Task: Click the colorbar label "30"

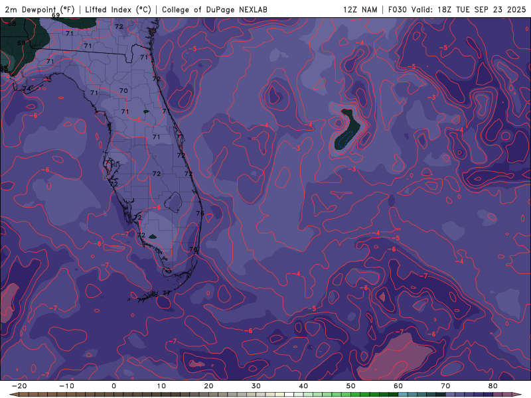Action: pos(256,386)
